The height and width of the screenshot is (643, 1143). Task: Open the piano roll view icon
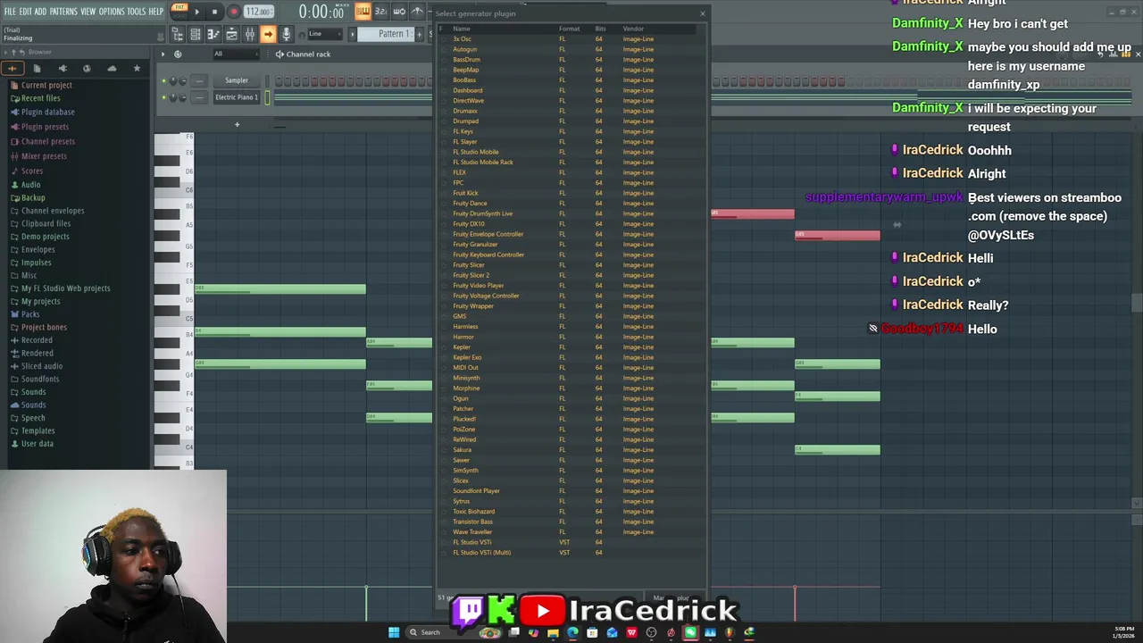pyautogui.click(x=213, y=34)
